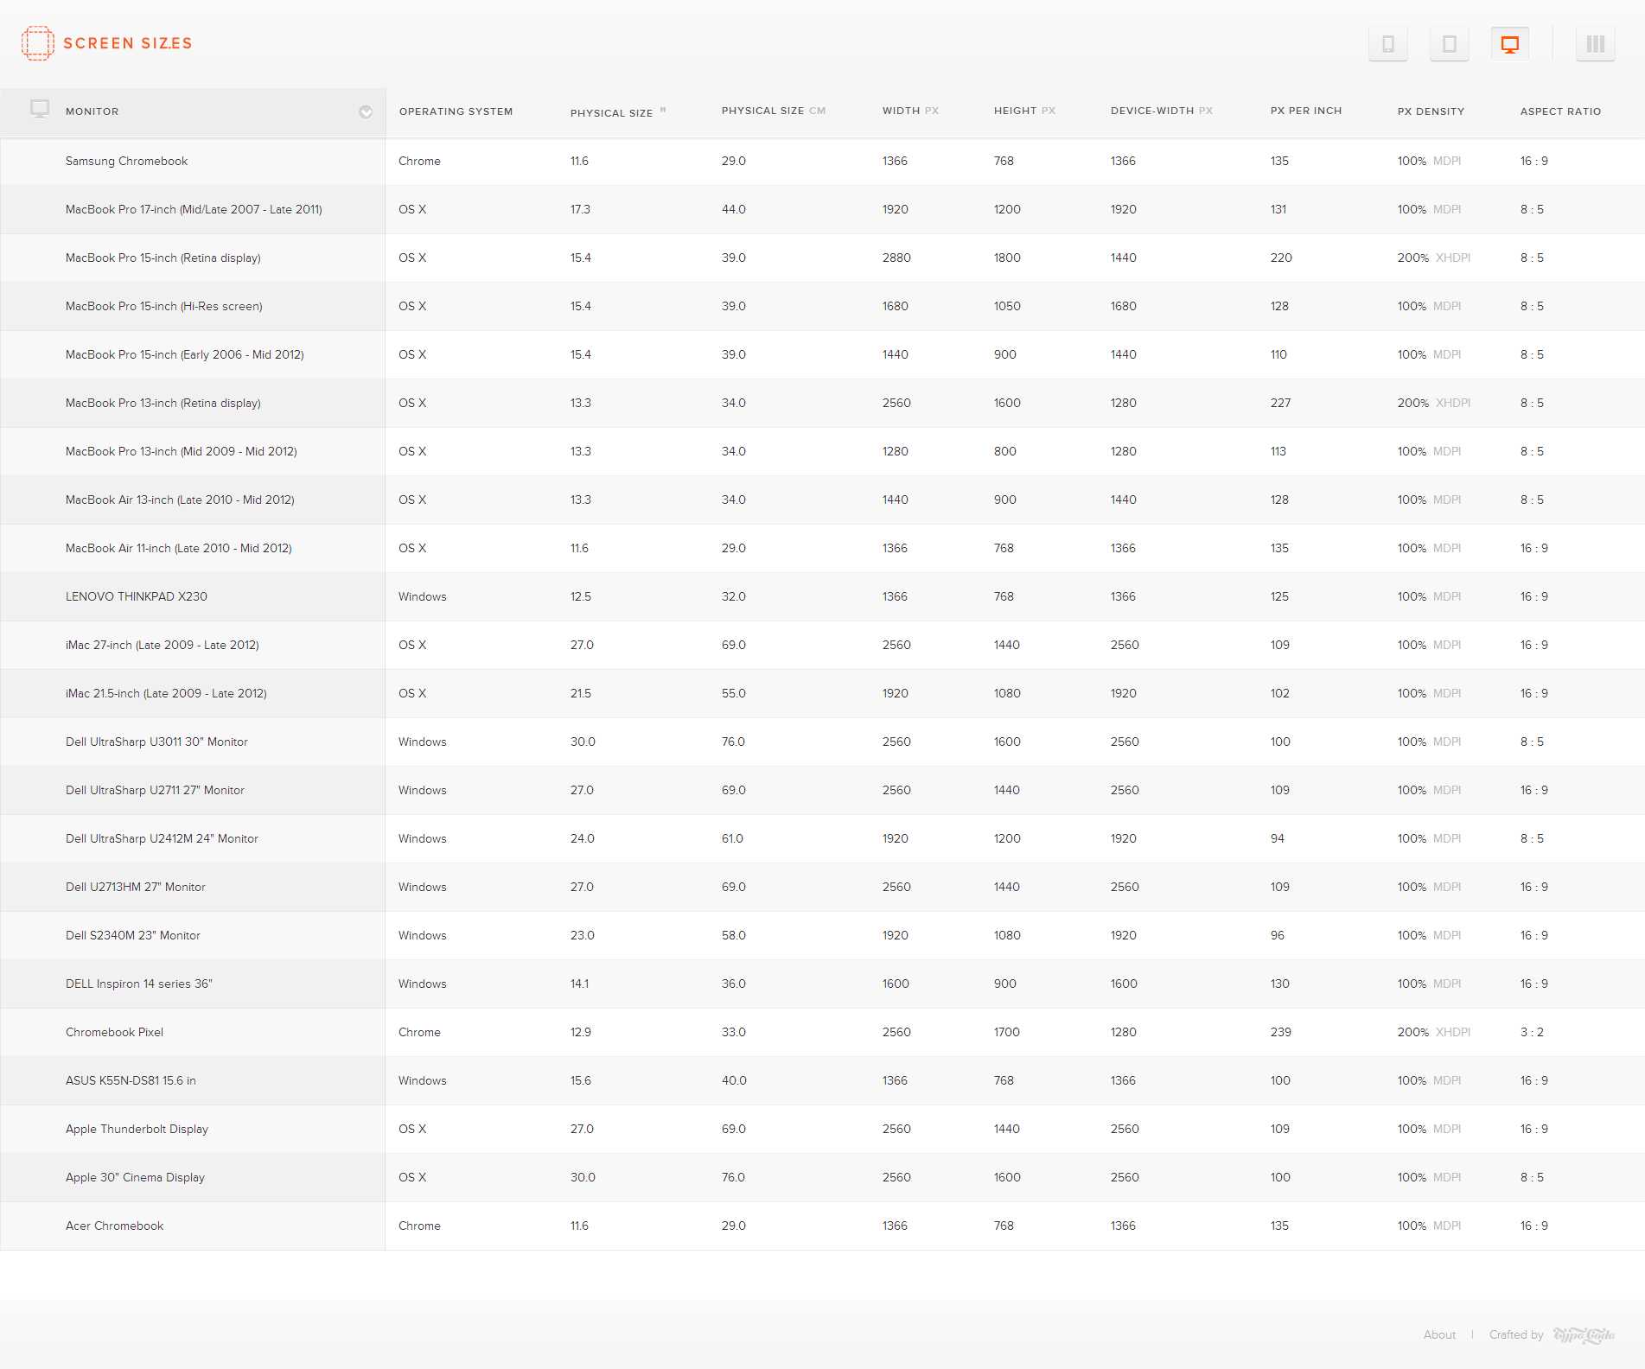Sort by PX Per Inch column
1645x1369 pixels.
pyautogui.click(x=1305, y=111)
